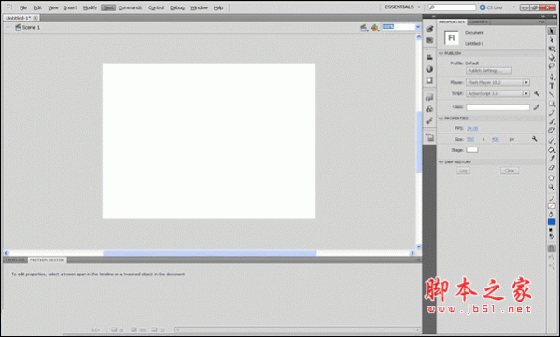Open the CS Live menu
Screen dimensions: 560x337
coord(497,7)
